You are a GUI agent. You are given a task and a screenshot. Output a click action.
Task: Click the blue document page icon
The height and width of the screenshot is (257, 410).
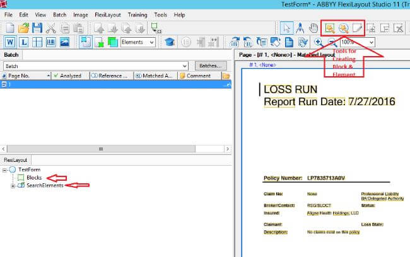click(289, 42)
